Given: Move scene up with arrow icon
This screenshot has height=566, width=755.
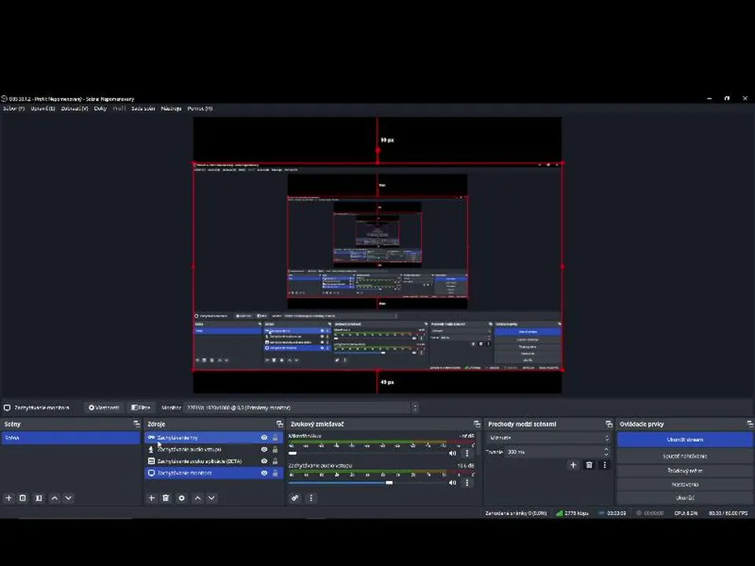Looking at the screenshot, I should coord(54,498).
